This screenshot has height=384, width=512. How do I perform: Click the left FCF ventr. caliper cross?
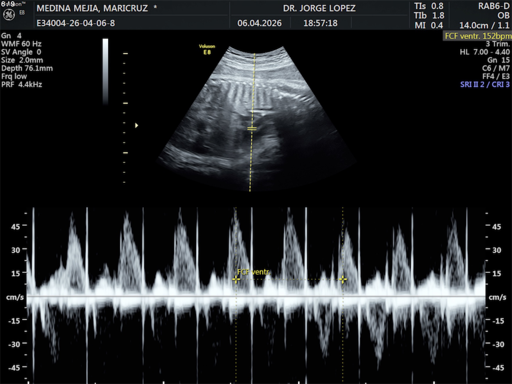click(x=236, y=280)
